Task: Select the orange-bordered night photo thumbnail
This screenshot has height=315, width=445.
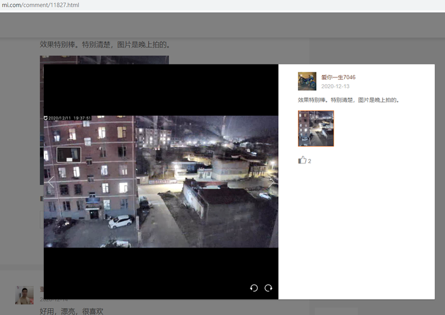Action: (316, 129)
